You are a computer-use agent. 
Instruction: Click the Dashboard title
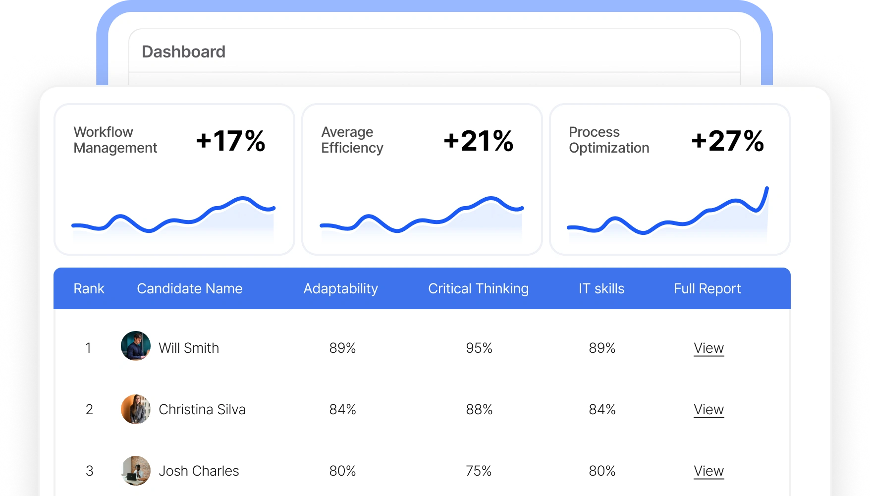tap(184, 52)
